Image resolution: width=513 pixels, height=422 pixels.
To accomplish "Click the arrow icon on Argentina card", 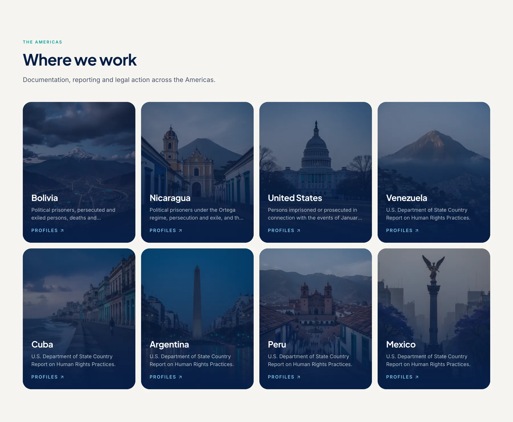I will (x=180, y=377).
